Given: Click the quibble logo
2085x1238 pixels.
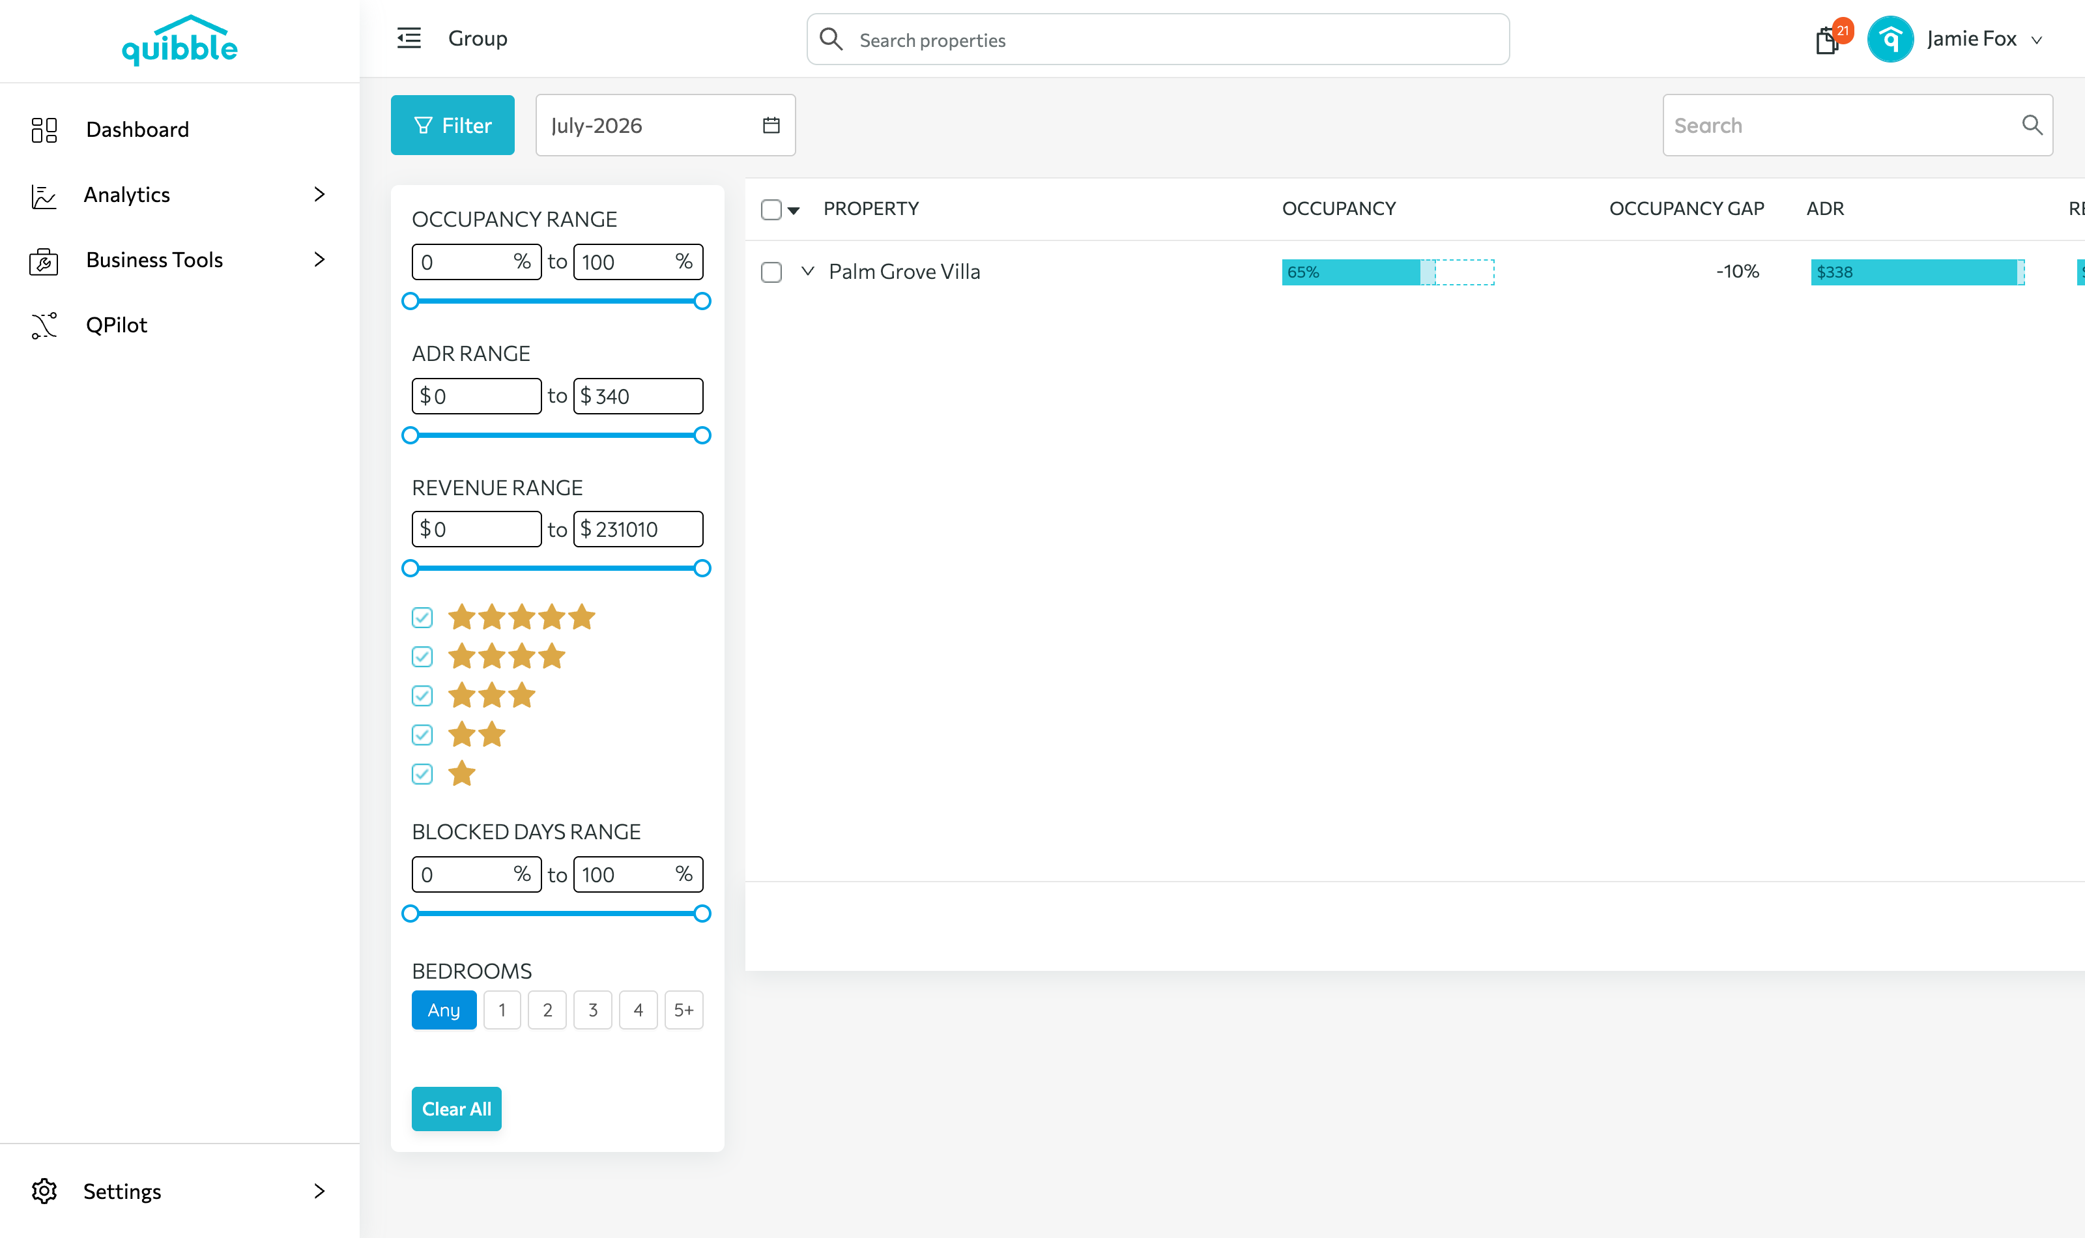Looking at the screenshot, I should (179, 40).
